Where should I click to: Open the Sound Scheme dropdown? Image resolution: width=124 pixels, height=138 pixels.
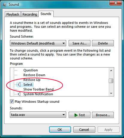(38, 43)
